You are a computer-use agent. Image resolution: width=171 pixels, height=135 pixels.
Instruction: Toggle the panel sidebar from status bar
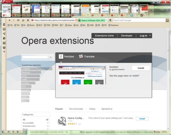3,132
